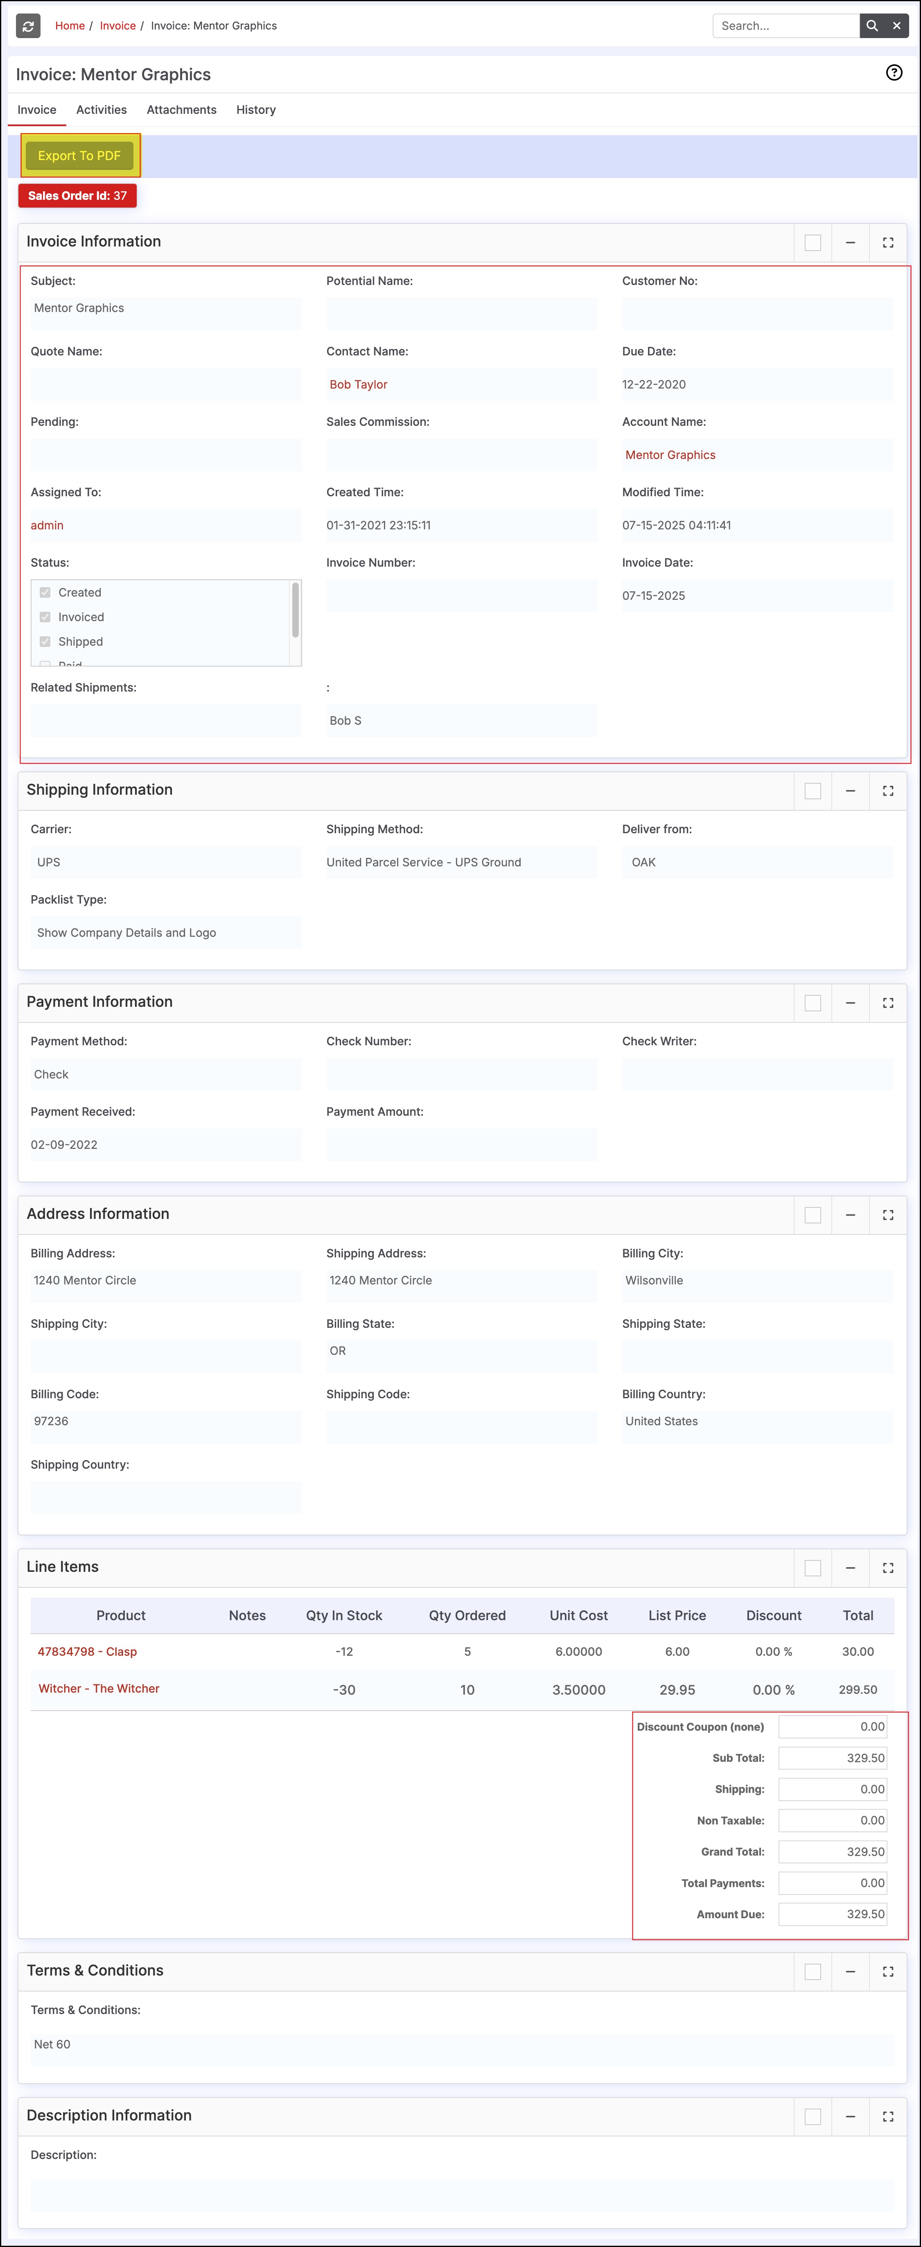Click the Status list scrollbar
Viewport: 921px width, 2247px height.
(295, 610)
